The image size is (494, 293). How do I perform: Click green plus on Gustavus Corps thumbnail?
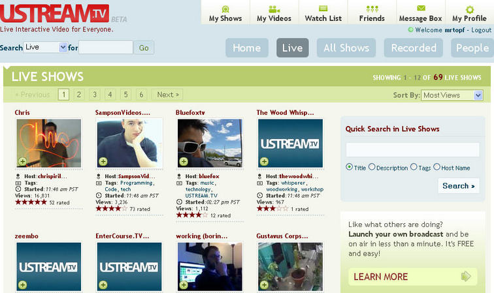(265, 285)
